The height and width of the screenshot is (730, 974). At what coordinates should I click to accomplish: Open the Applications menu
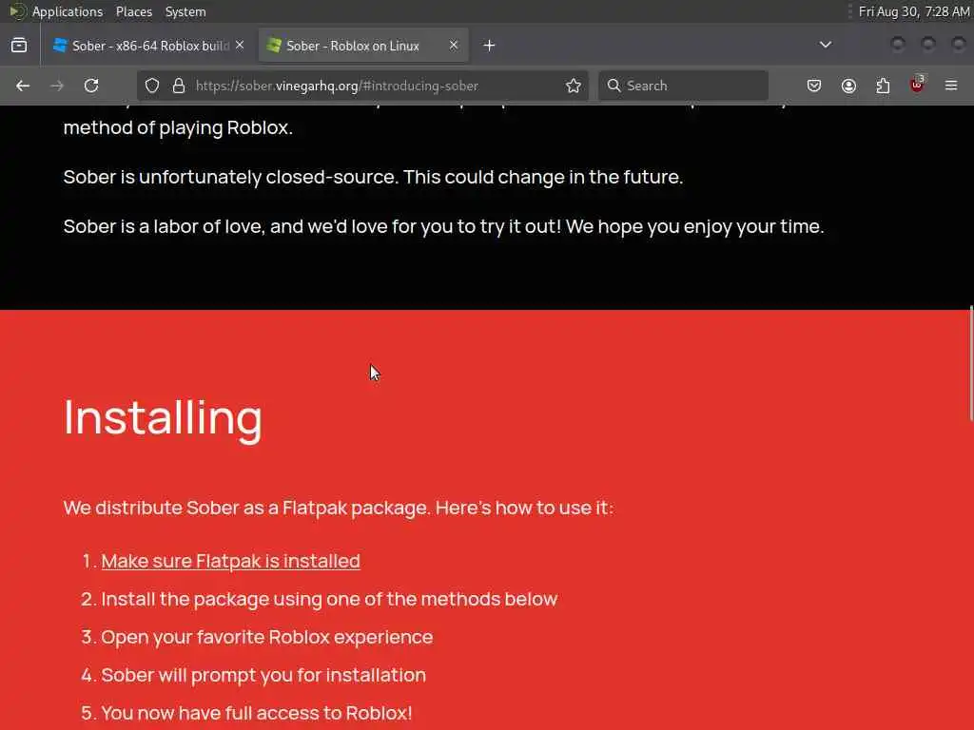[68, 11]
